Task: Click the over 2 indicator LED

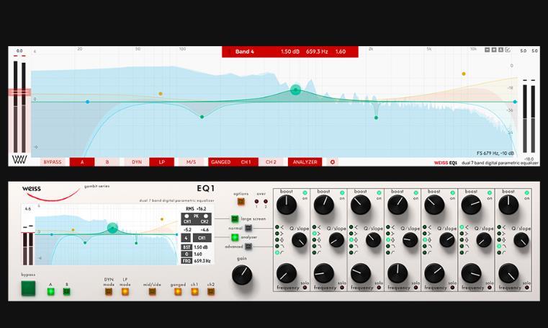Action: [x=266, y=202]
